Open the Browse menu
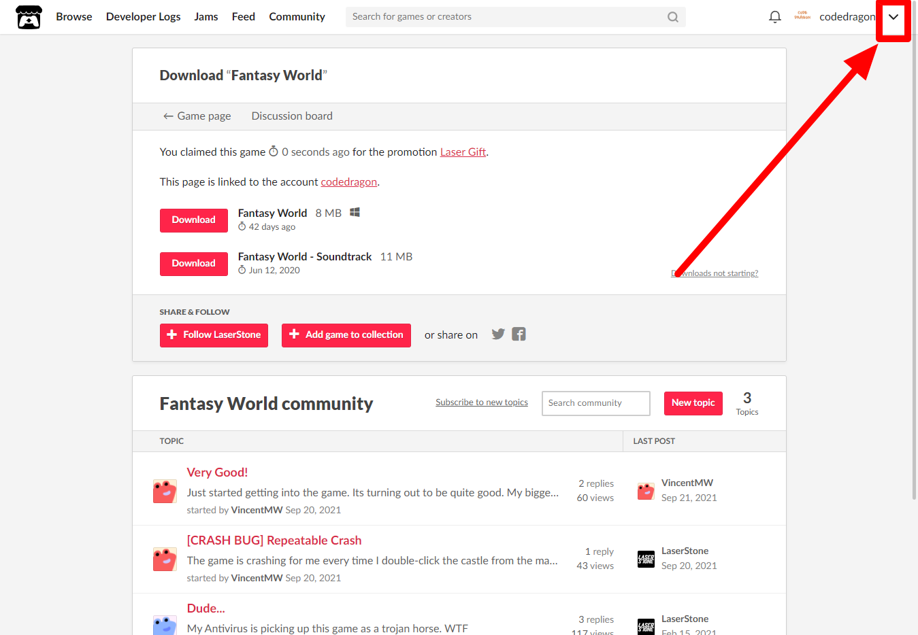Screen dimensions: 918x635 [x=74, y=17]
